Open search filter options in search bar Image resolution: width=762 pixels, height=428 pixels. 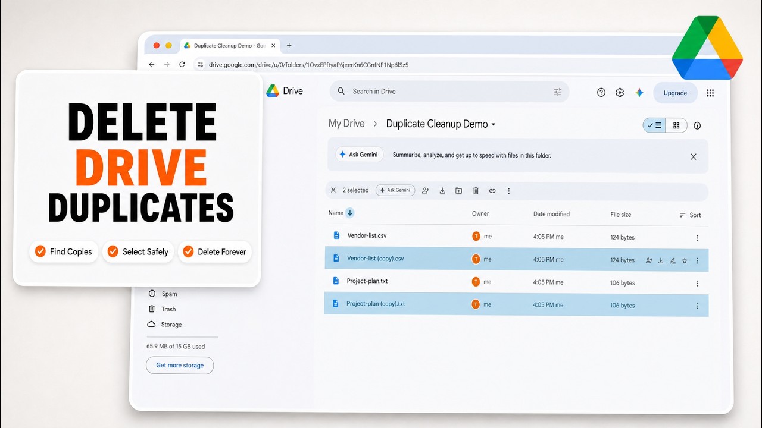(x=558, y=92)
